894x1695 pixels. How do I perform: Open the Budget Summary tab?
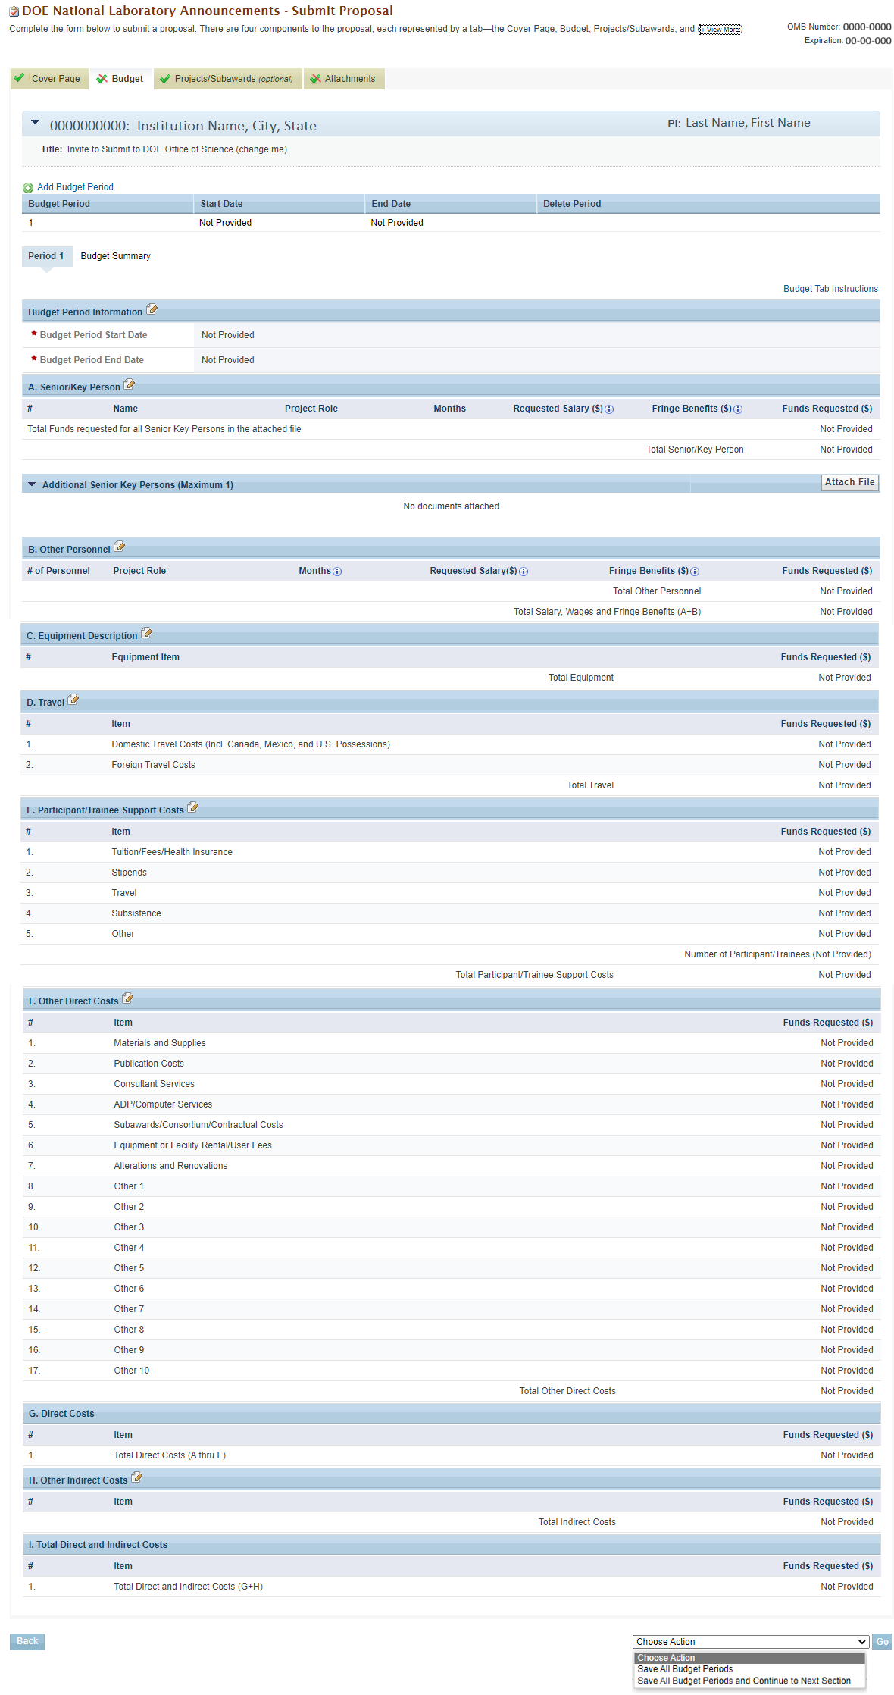tap(116, 256)
